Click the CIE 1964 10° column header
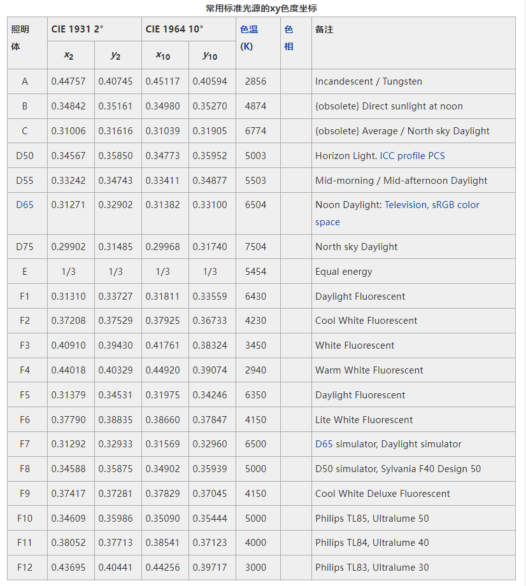Viewport: 526px width, 586px height. [x=174, y=29]
